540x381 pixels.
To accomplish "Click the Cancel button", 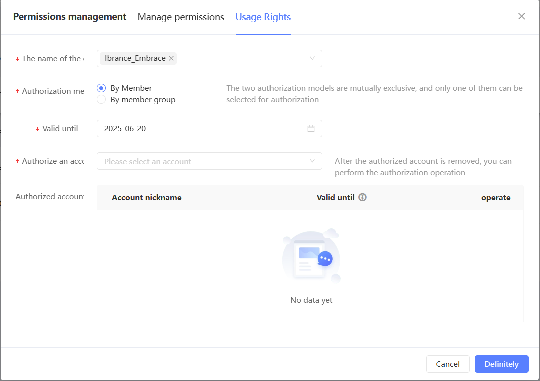I will [x=448, y=364].
